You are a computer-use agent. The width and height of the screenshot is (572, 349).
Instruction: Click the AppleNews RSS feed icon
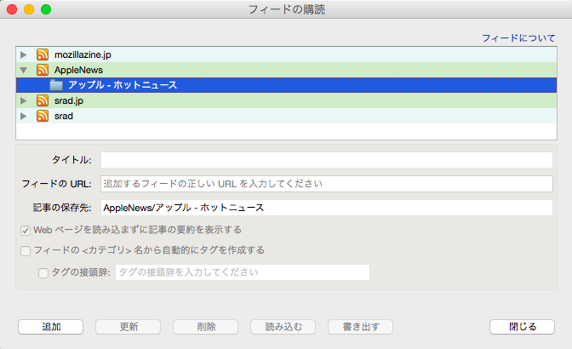pyautogui.click(x=43, y=70)
